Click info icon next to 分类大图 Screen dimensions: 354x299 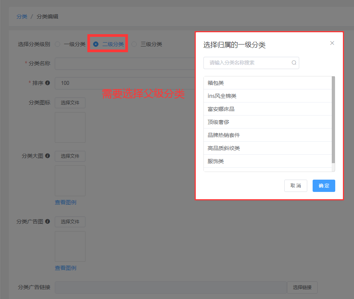48,155
